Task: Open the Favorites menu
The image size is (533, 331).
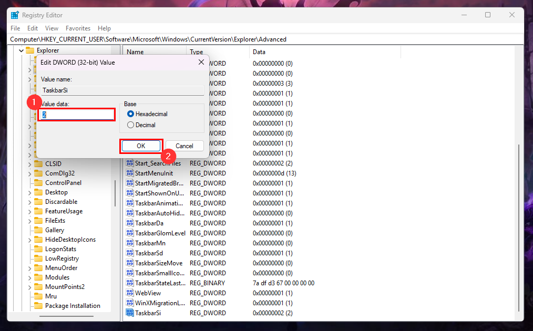Action: tap(78, 28)
